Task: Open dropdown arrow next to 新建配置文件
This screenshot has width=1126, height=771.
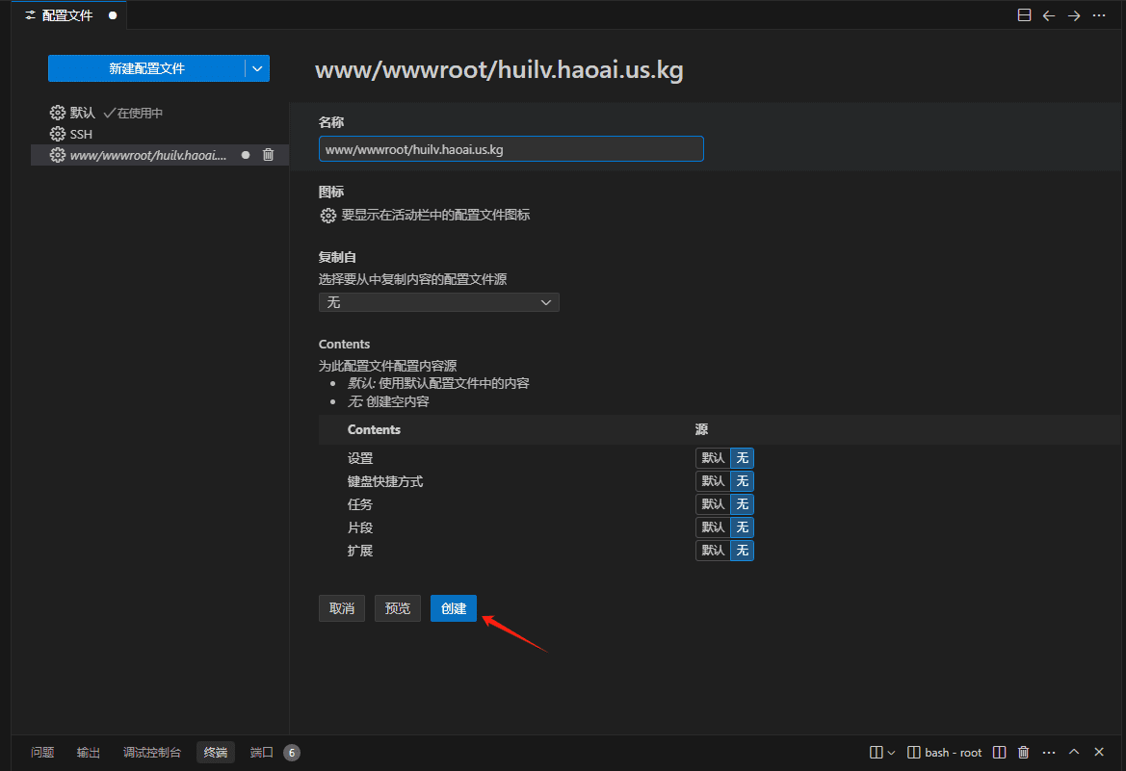Action: [x=257, y=69]
